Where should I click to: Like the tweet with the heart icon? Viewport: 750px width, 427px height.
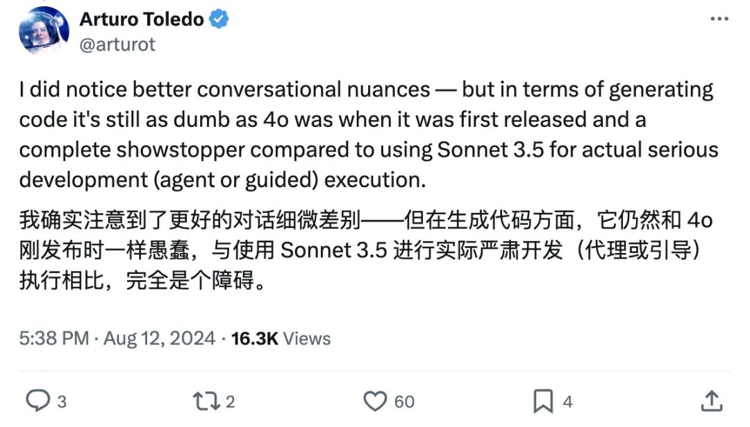(375, 401)
